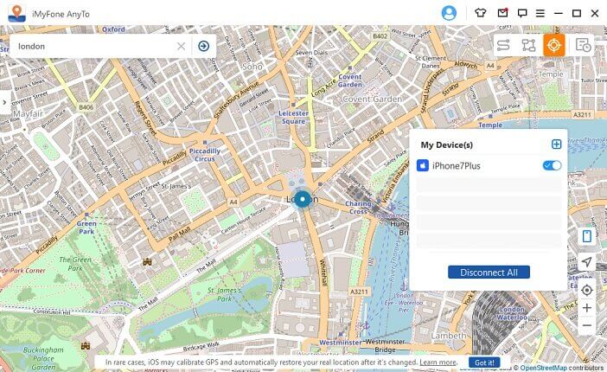Open the device panel phone icon
607x372 pixels.
[x=587, y=236]
